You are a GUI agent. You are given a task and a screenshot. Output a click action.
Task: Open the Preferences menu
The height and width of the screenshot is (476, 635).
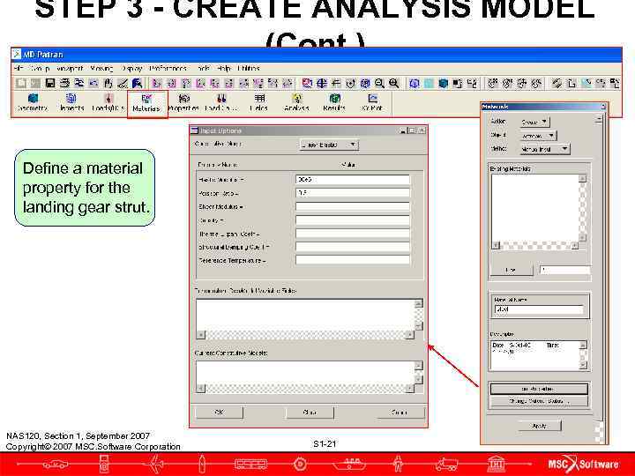[168, 69]
